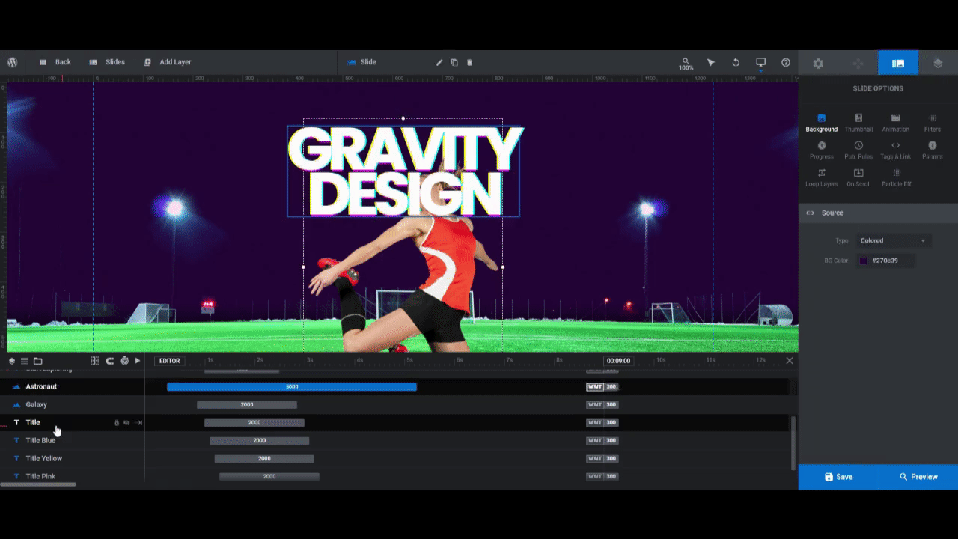
Task: Toggle visibility of the Title layer
Action: [x=126, y=423]
